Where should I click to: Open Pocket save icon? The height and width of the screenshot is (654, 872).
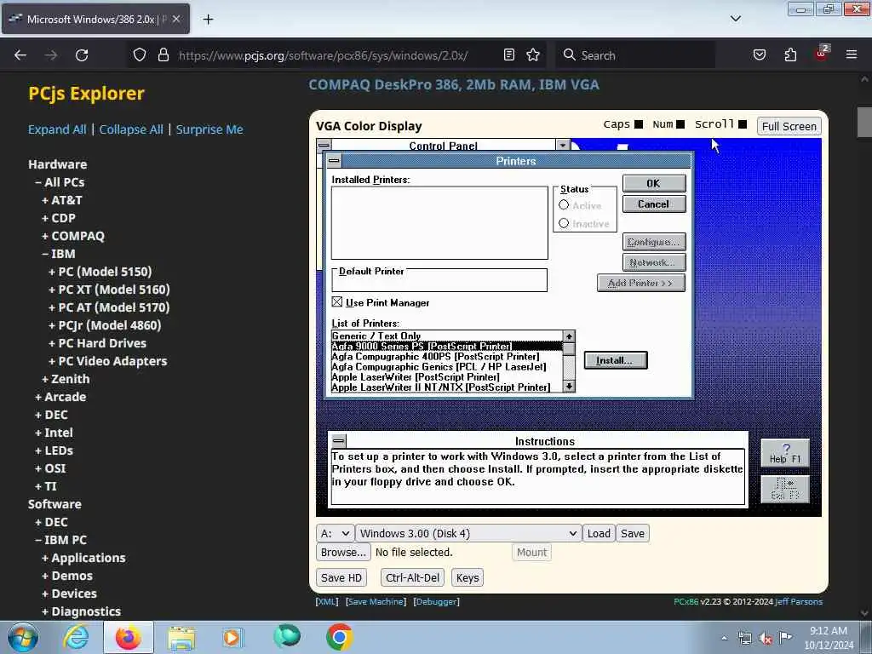[760, 55]
